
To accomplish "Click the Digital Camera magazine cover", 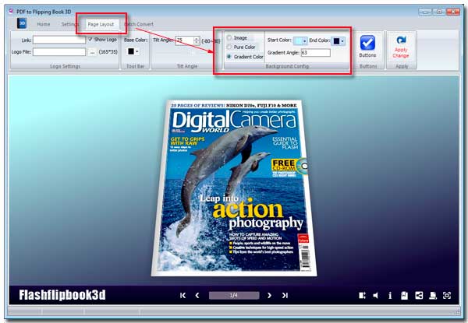I will (x=234, y=188).
